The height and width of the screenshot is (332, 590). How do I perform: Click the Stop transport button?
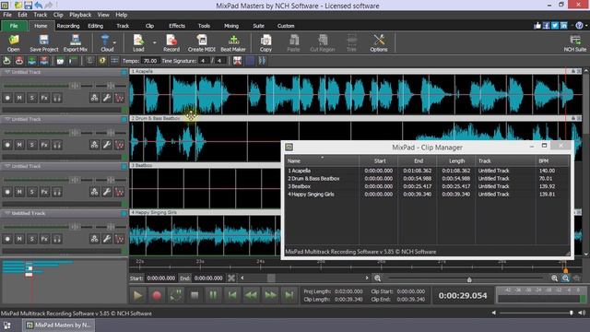[195, 295]
